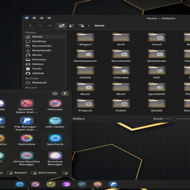Open Inkscape icon in the taskbar
190x190 pixels.
35,184
